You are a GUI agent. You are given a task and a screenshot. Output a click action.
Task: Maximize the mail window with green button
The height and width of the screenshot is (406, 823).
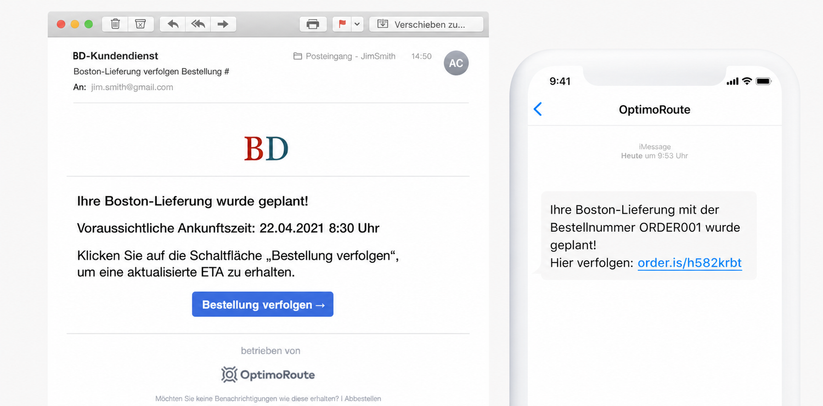pos(88,24)
